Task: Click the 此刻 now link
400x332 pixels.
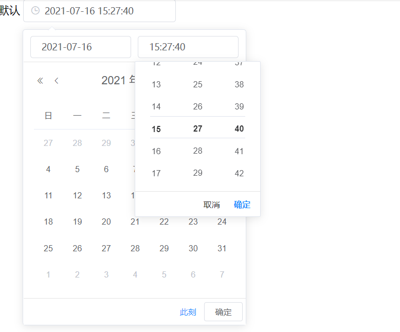Action: click(188, 312)
